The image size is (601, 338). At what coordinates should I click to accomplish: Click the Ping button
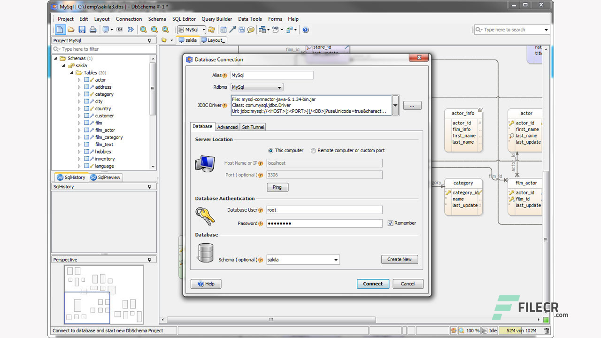click(x=277, y=187)
